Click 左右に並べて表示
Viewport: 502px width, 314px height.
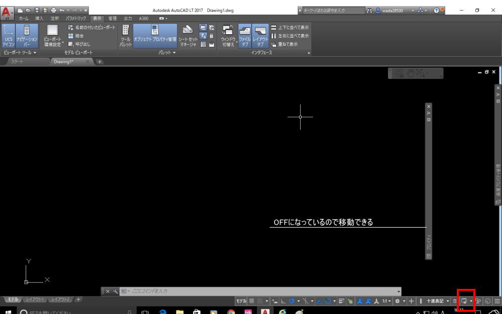click(x=290, y=36)
